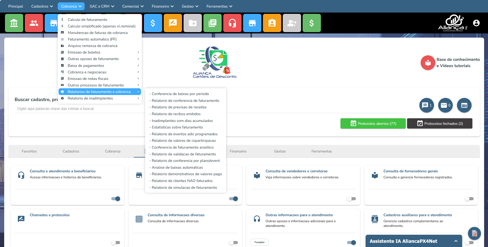Toggle switch on Outras informacoes para o atendimento
The width and height of the screenshot is (488, 247).
[351, 243]
